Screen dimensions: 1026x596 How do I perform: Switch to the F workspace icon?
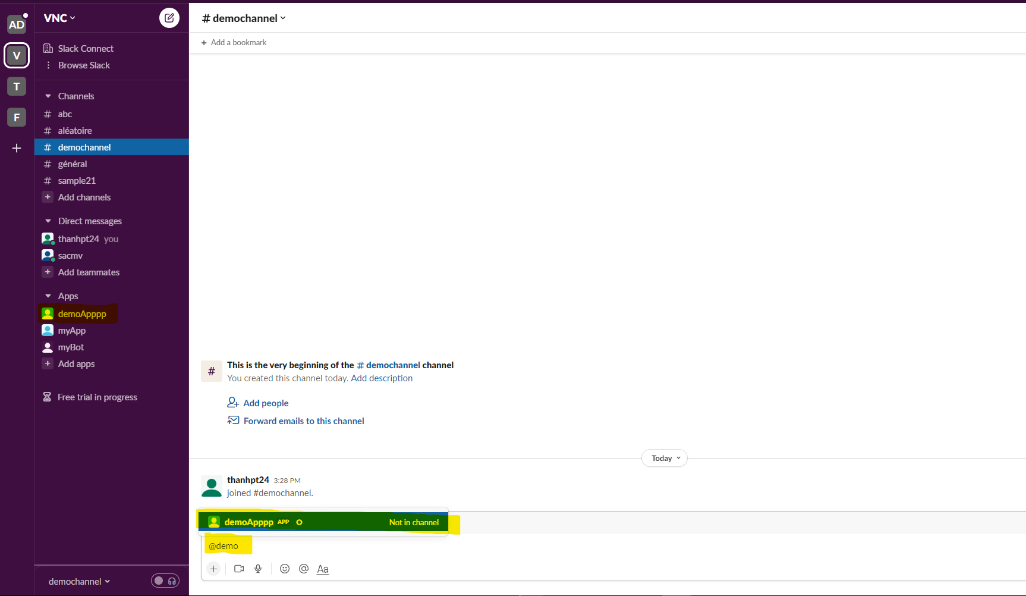[17, 117]
